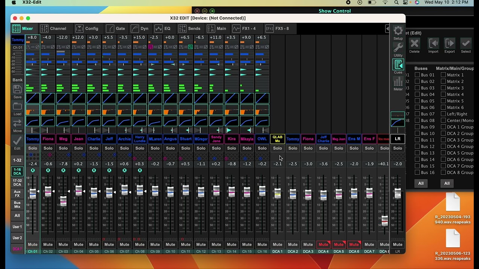Click the magenta FX icon on MLaren channel
This screenshot has height=269, width=479.
tap(150, 47)
